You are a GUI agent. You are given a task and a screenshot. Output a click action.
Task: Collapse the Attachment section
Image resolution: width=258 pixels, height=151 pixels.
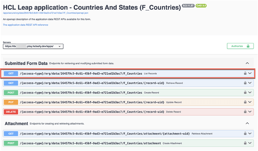pyautogui.click(x=247, y=123)
